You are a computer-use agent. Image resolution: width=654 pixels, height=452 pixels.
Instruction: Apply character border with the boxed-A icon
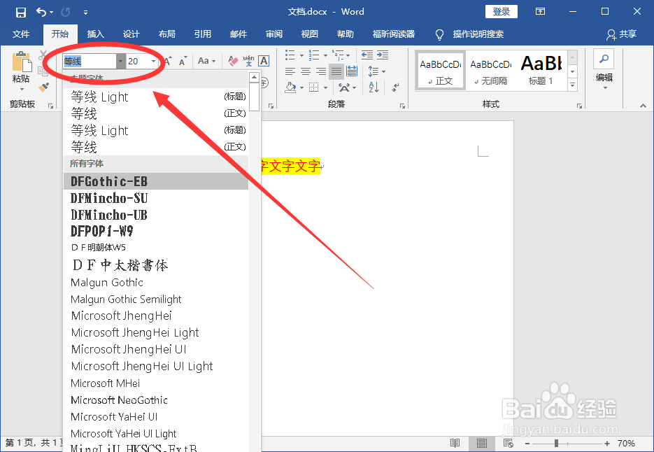(262, 61)
